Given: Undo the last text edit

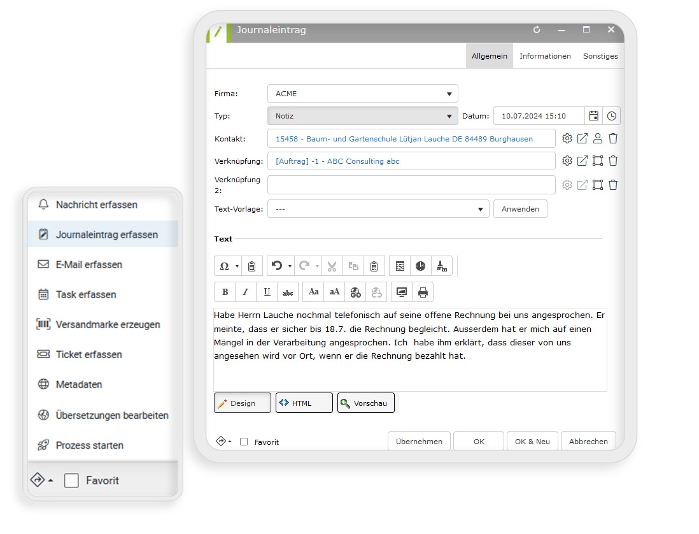Looking at the screenshot, I should (277, 266).
